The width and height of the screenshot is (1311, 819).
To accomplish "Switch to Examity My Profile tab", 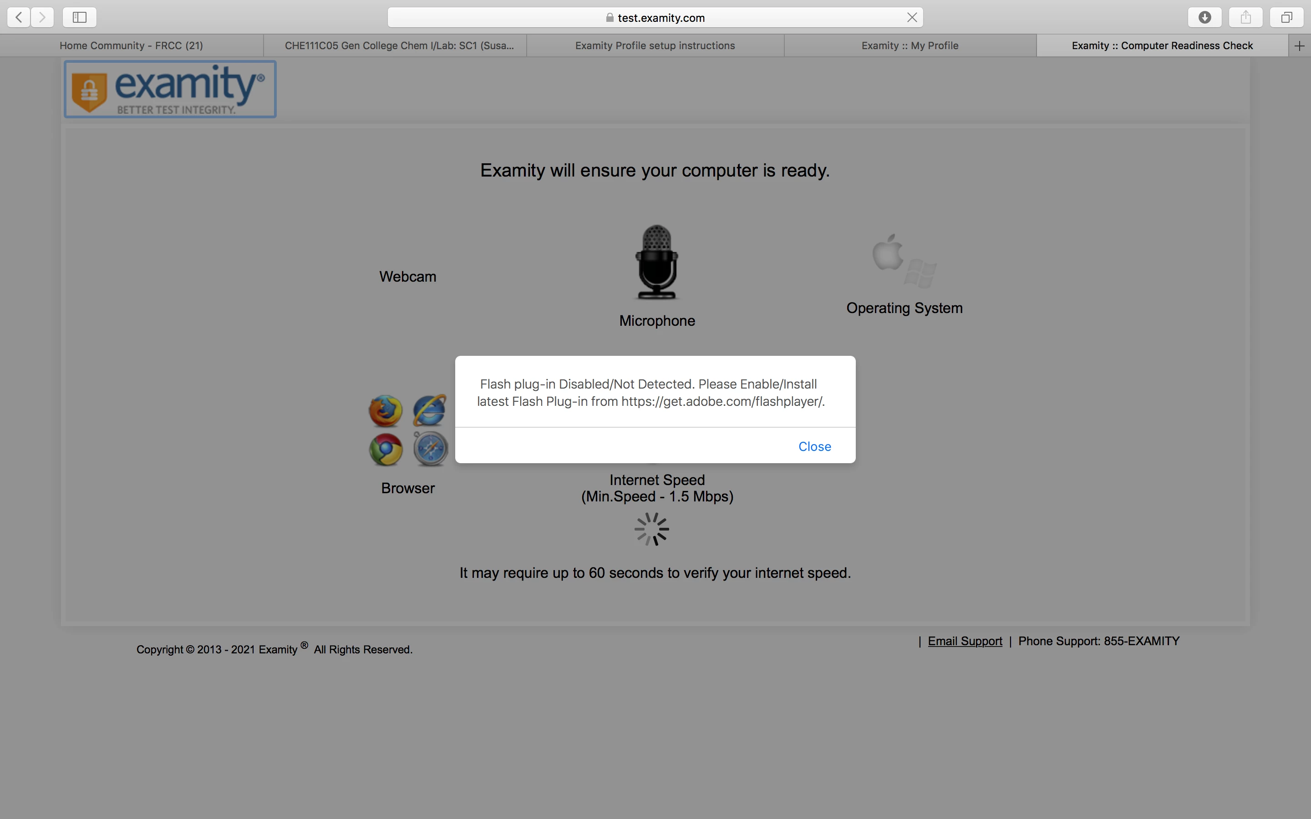I will coord(910,46).
